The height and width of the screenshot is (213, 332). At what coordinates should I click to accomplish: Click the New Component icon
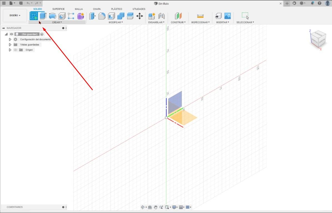[x=152, y=16]
